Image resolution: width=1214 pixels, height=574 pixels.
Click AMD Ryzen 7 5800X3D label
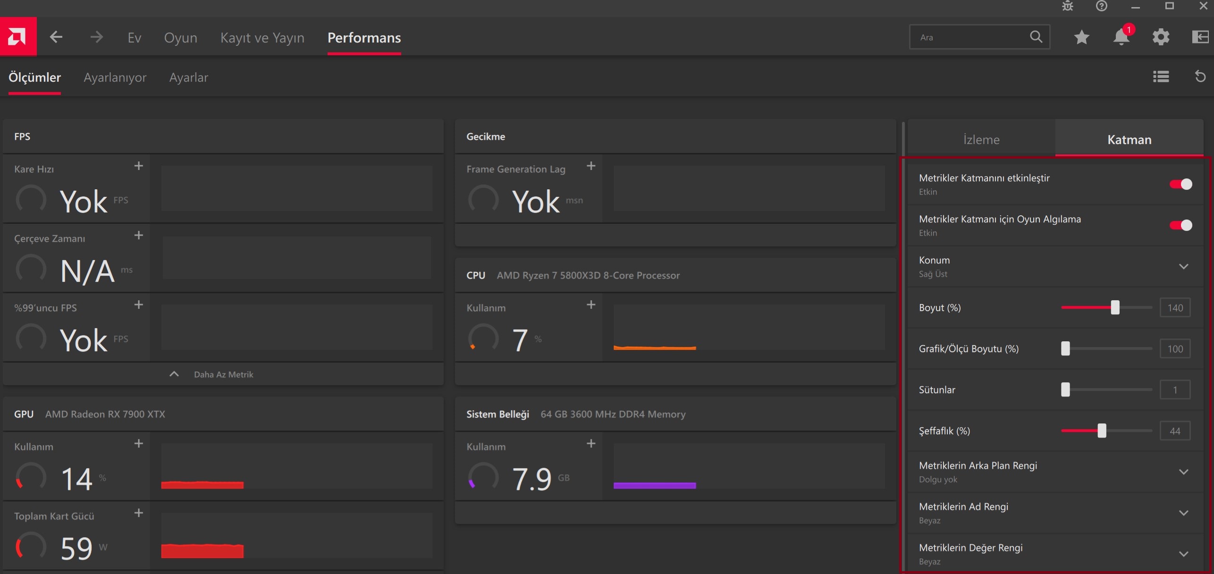click(x=588, y=275)
